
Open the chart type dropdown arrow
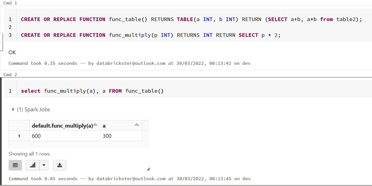click(x=44, y=165)
